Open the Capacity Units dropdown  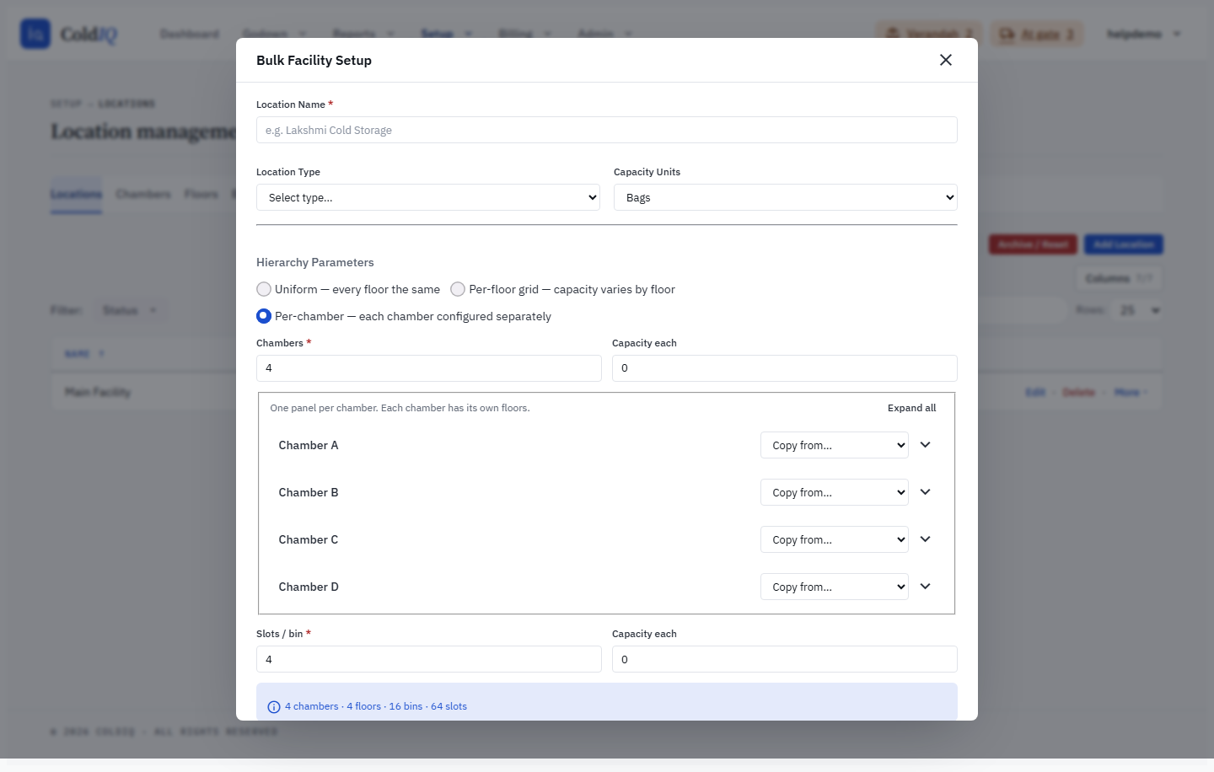[x=786, y=197]
